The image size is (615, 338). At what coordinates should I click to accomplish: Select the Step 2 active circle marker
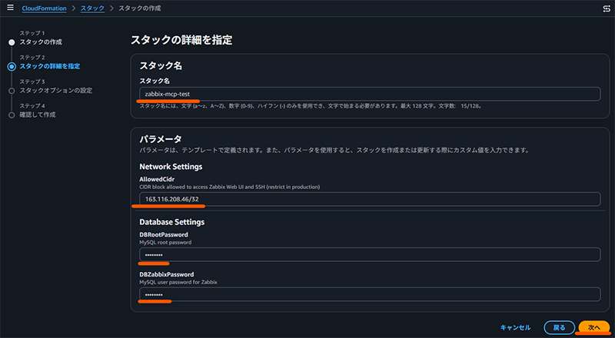coord(12,67)
